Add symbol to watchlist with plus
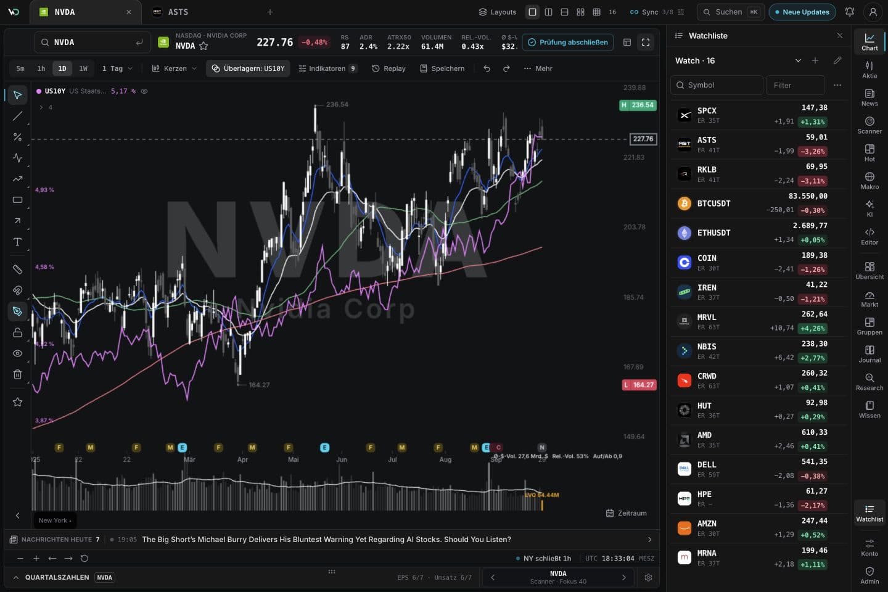888x592 pixels. [x=815, y=60]
